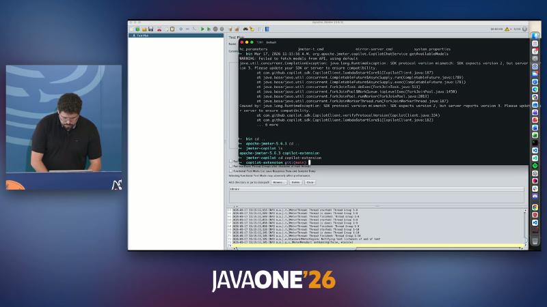Open Spotify green icon in the dock

click(535, 166)
